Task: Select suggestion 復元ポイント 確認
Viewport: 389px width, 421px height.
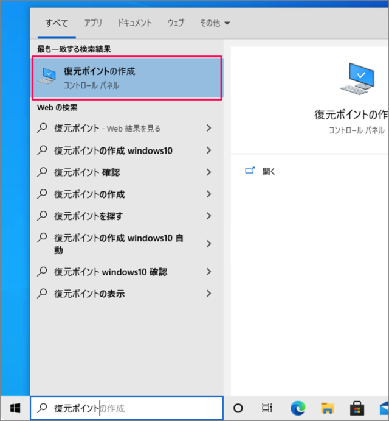Action: (x=126, y=172)
